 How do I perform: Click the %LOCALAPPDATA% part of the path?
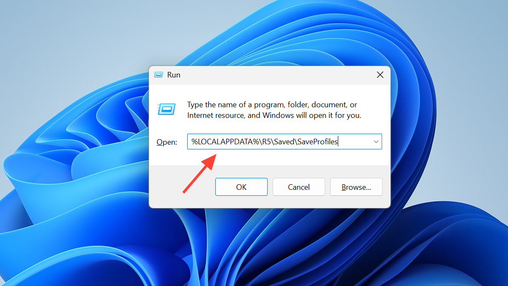coord(225,142)
